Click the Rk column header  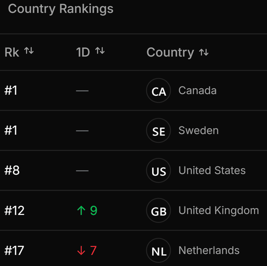[12, 52]
